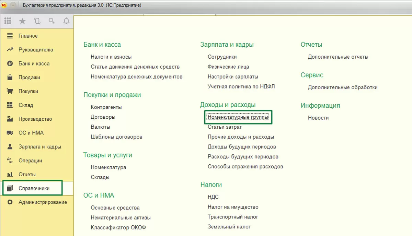Open the Сотрудники directory
The image size is (412, 236).
click(x=222, y=57)
